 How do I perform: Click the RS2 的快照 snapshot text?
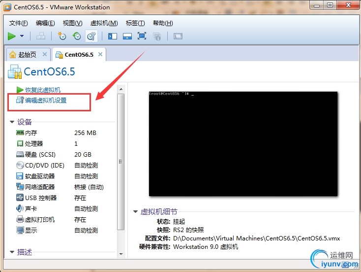click(x=188, y=230)
